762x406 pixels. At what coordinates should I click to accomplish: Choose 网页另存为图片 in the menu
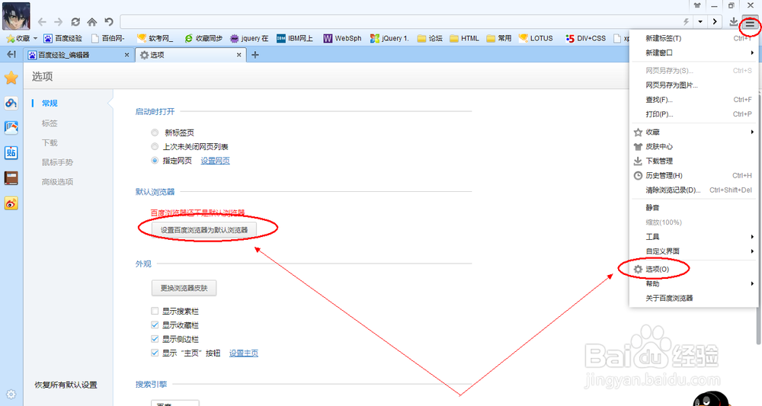point(693,85)
